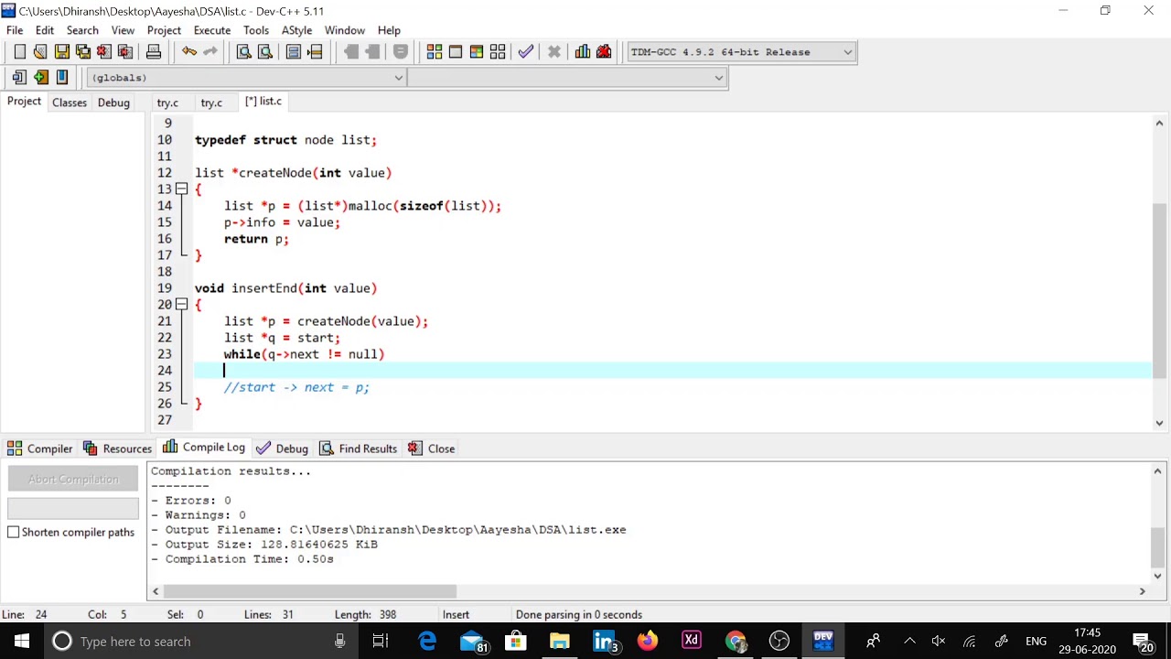Switch to the first try.c editor tab
Image resolution: width=1171 pixels, height=659 pixels.
[167, 103]
